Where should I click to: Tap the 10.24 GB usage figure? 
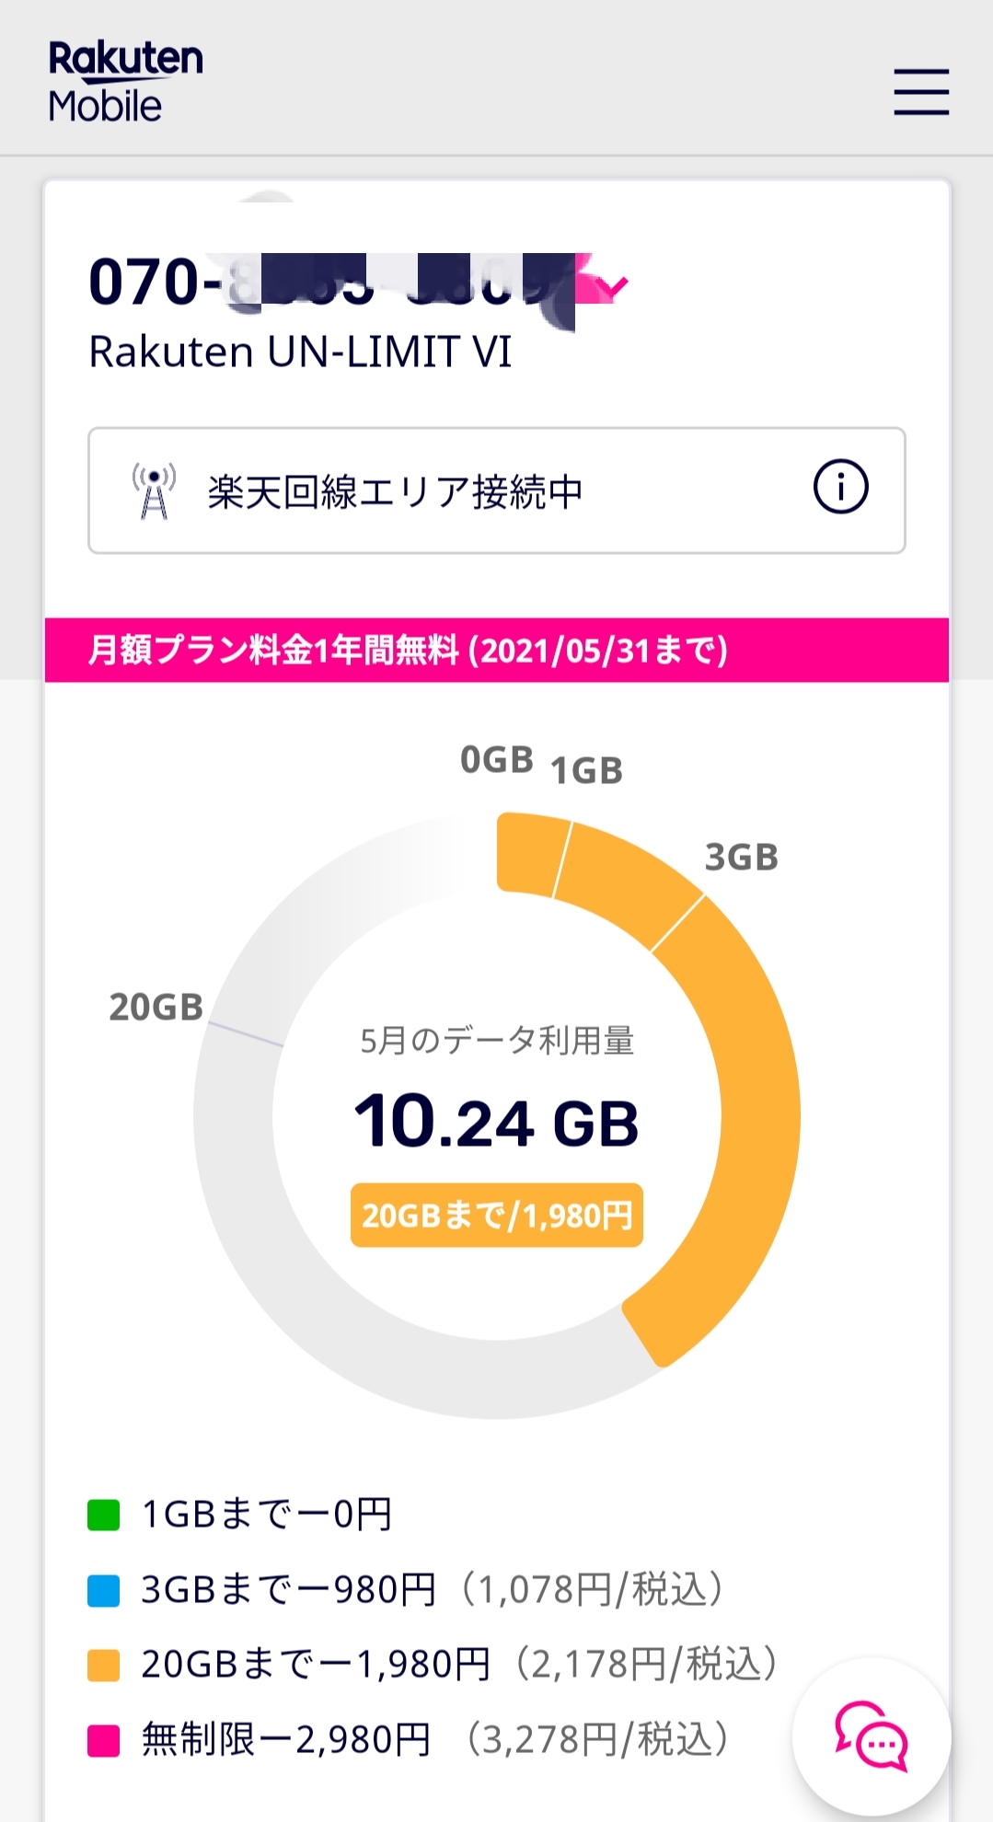[x=496, y=1123]
